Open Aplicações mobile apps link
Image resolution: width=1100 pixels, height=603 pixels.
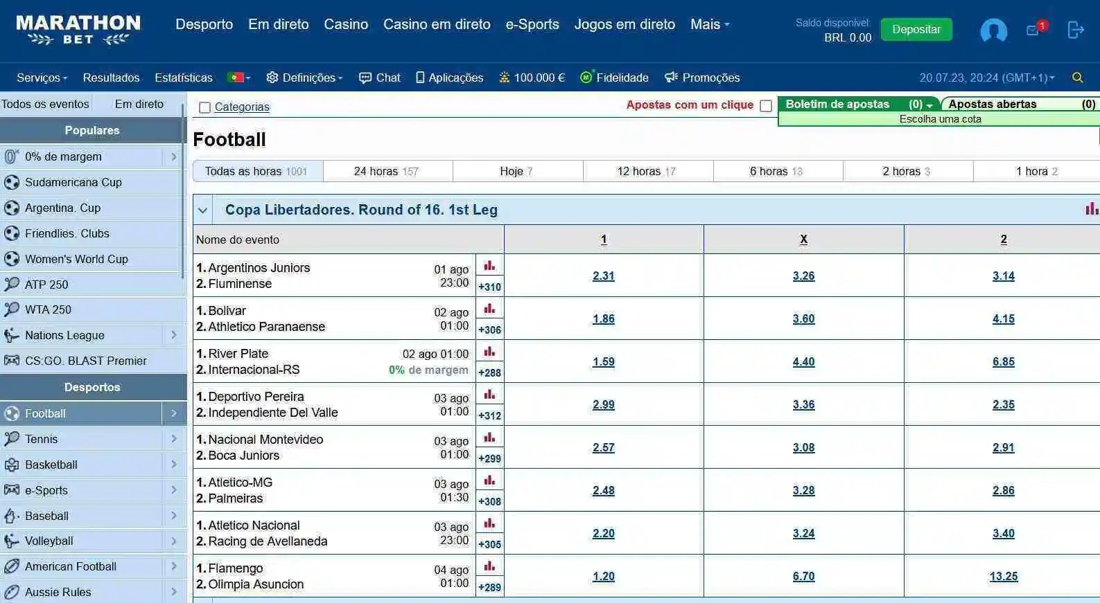pyautogui.click(x=449, y=78)
